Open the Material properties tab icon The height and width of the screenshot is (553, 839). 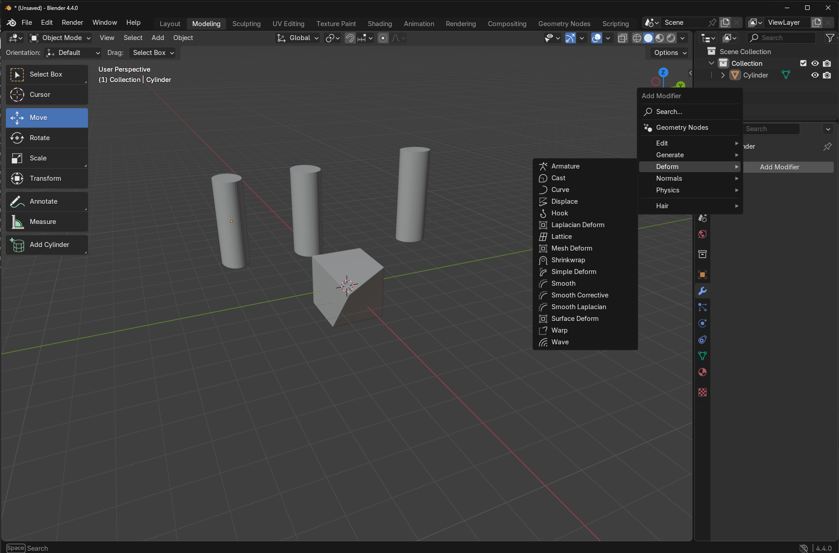click(x=702, y=372)
